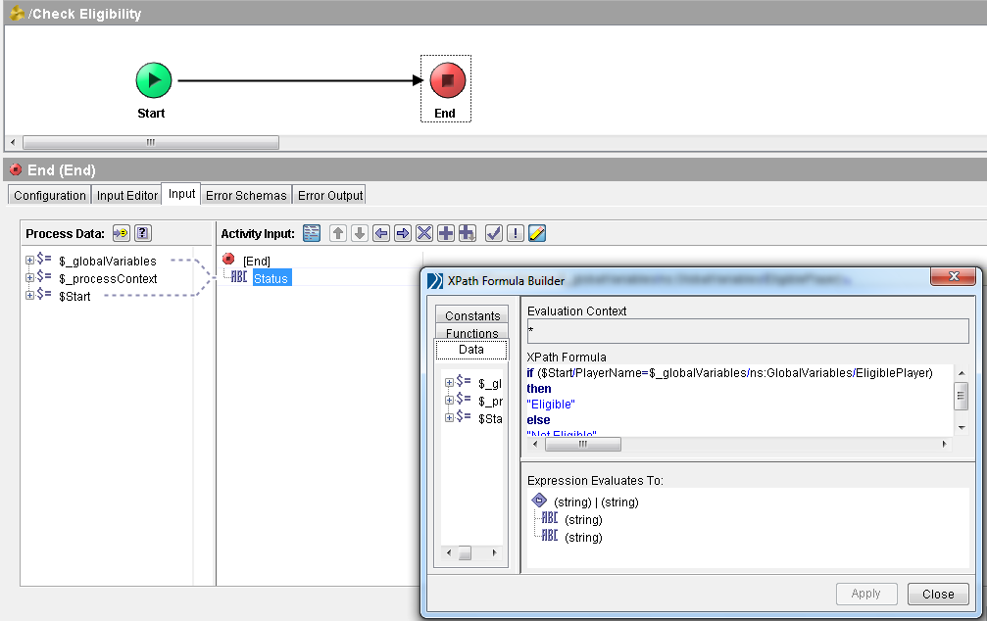Select $_processContext in Process Data
This screenshot has height=621, width=987.
(x=108, y=279)
